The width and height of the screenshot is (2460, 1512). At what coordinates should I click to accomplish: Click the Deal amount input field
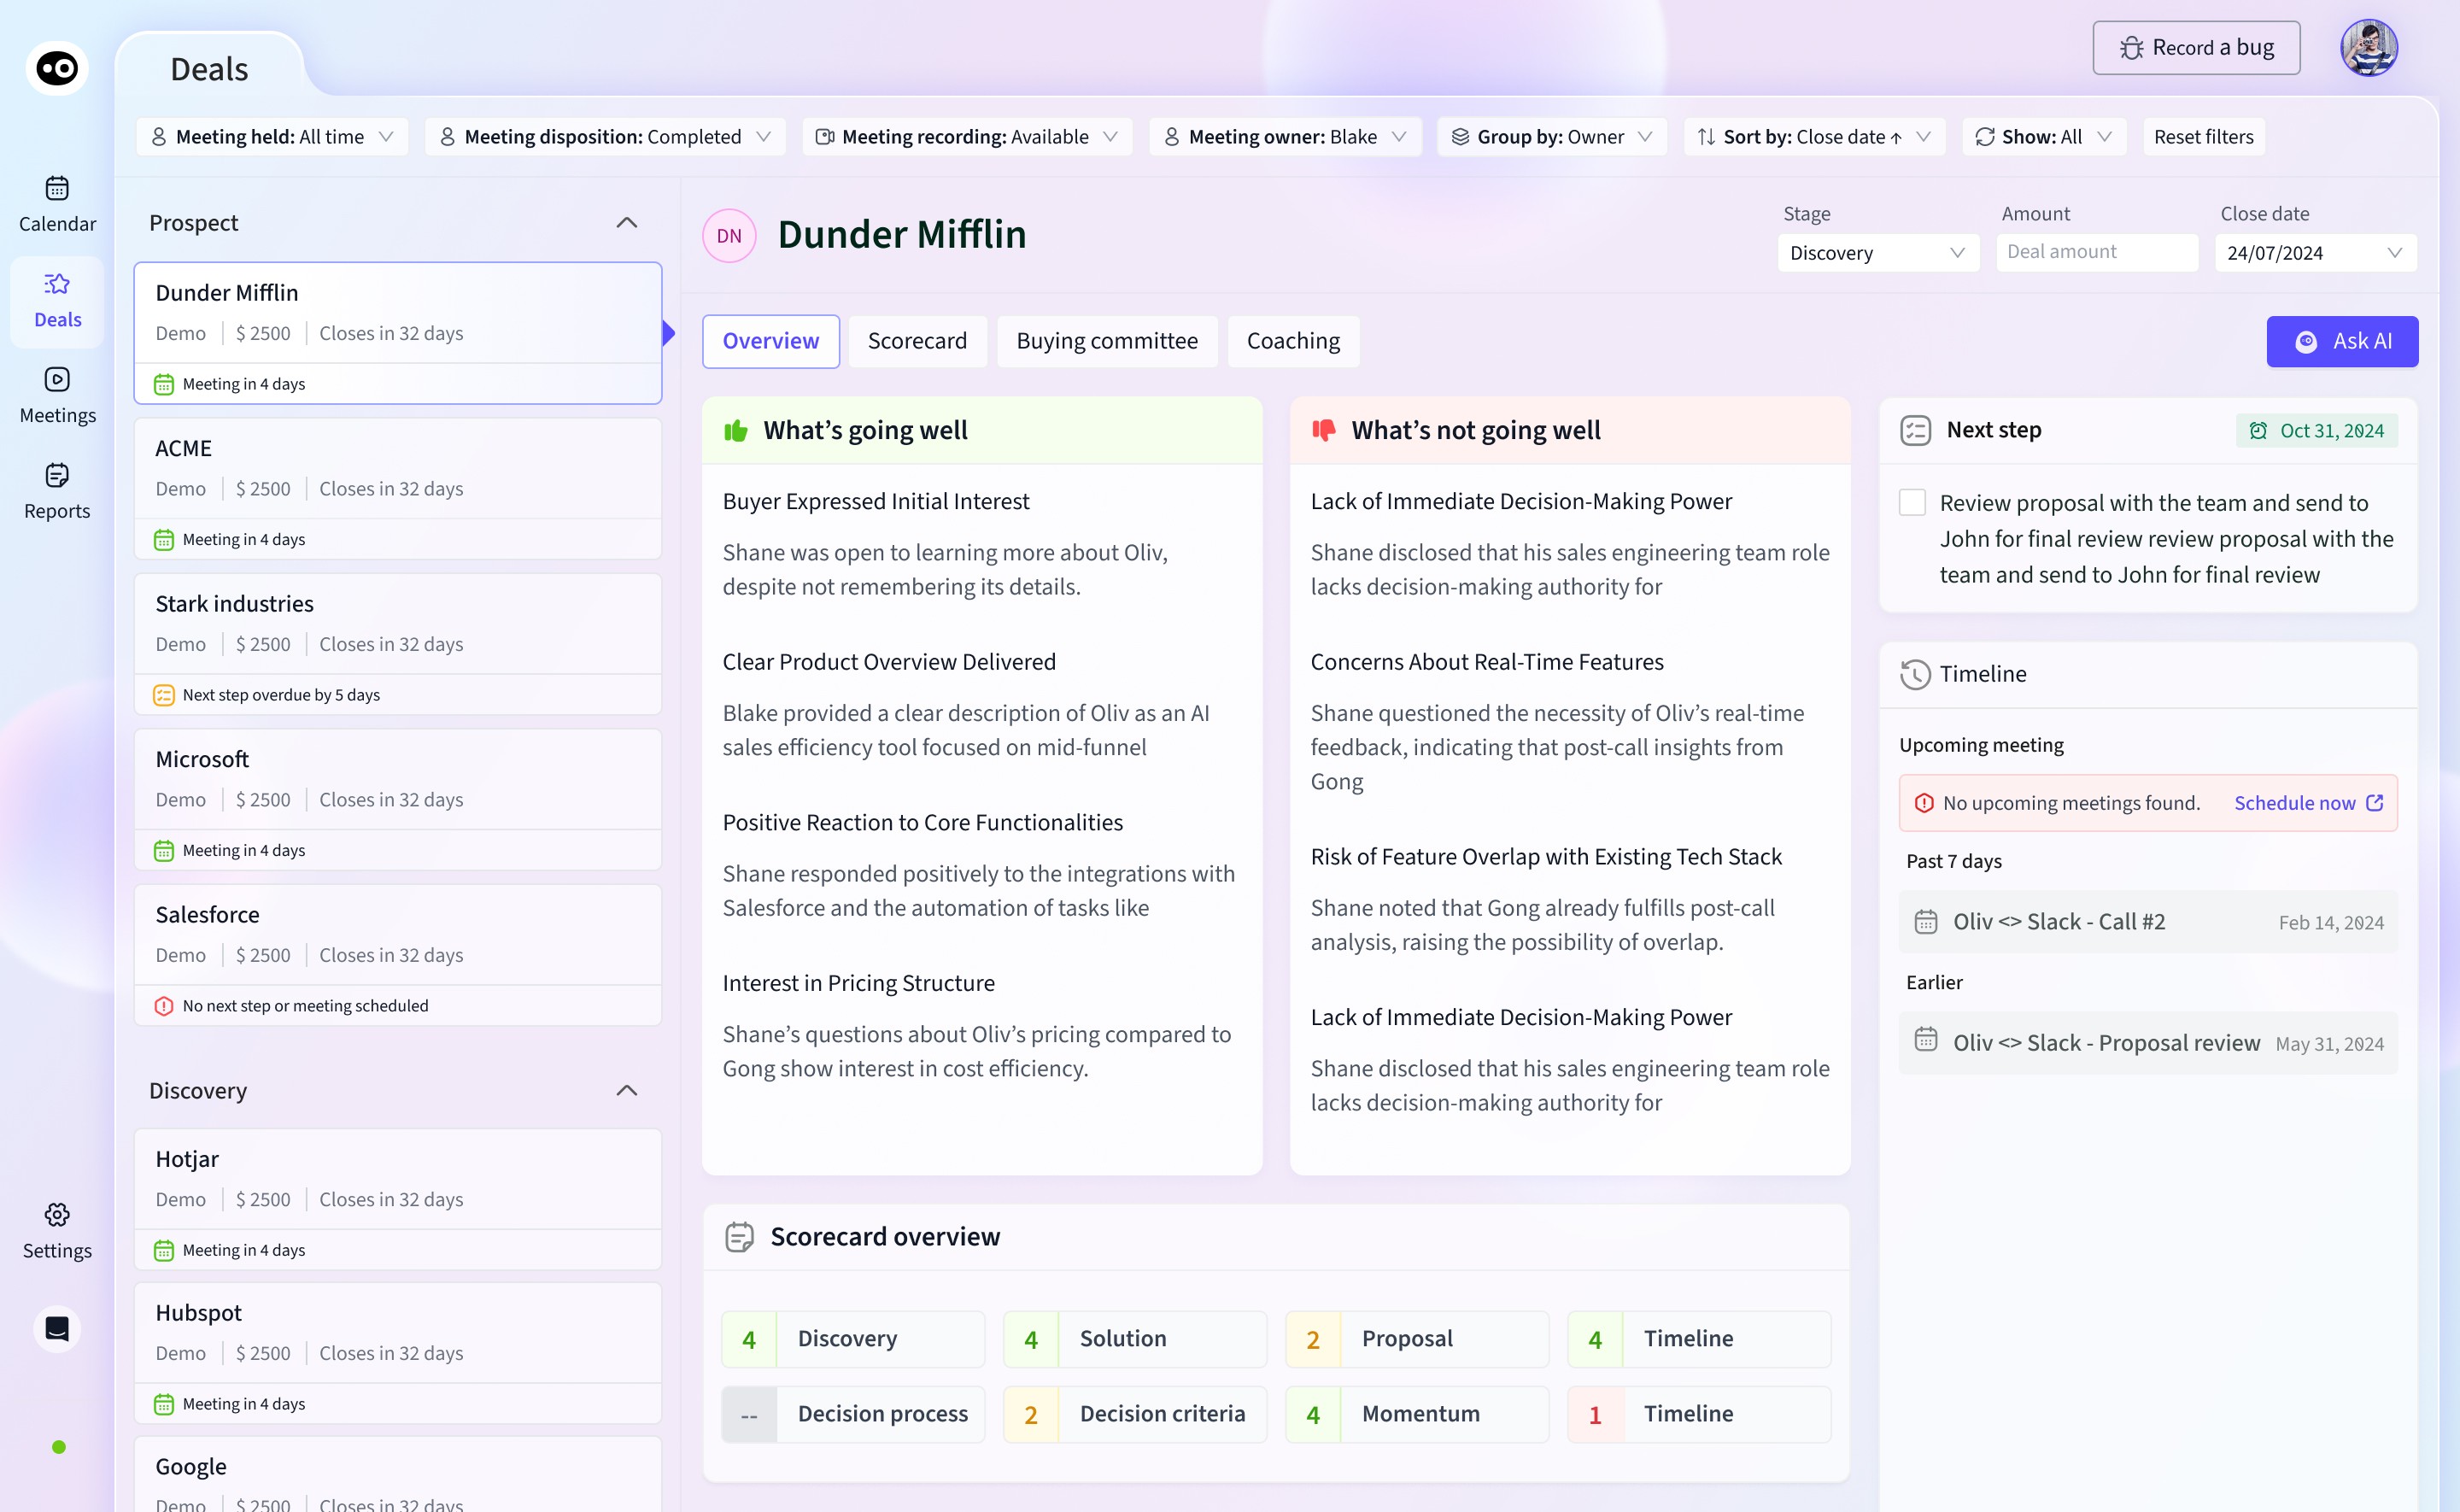point(2096,252)
